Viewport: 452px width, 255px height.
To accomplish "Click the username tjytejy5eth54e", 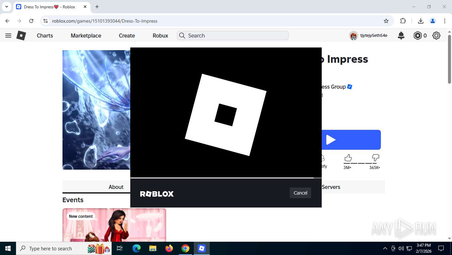I will click(374, 36).
